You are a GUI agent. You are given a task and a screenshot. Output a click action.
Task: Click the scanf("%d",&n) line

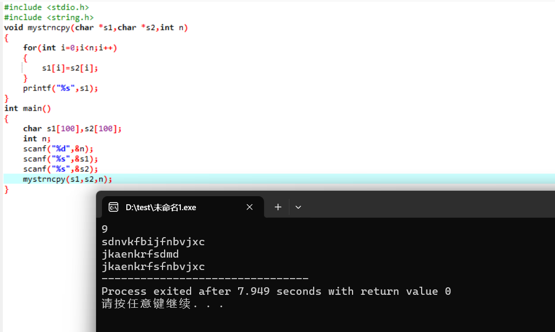(x=58, y=149)
